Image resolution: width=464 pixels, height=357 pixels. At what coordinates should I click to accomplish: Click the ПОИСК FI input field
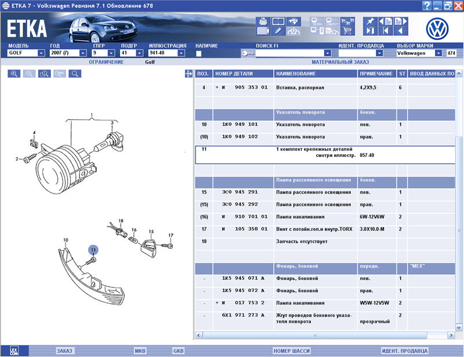click(289, 53)
